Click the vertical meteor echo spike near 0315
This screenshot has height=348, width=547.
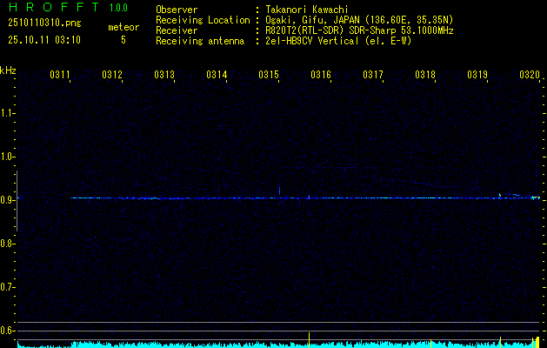279,191
